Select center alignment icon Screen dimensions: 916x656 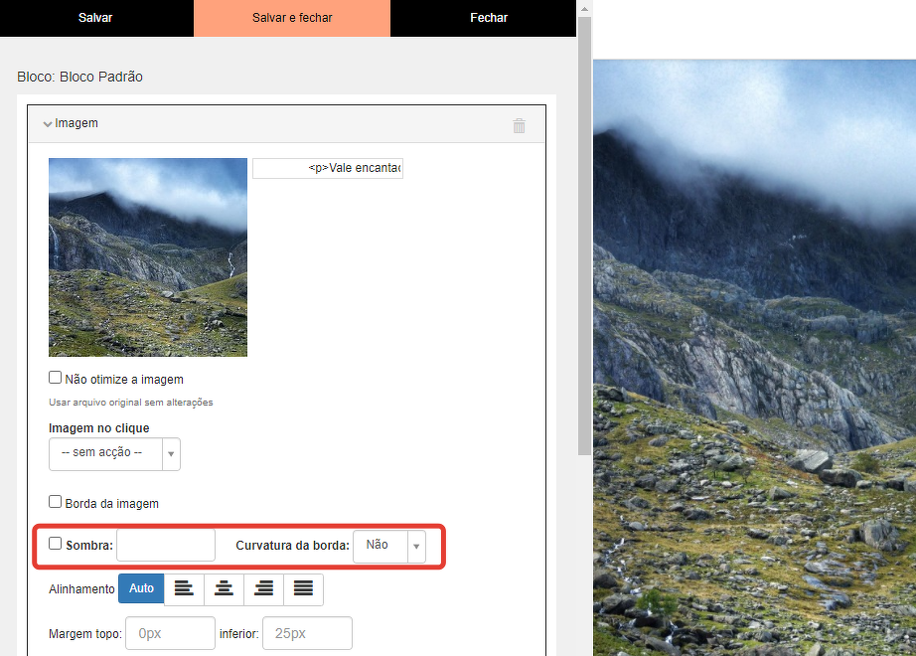[x=225, y=589]
